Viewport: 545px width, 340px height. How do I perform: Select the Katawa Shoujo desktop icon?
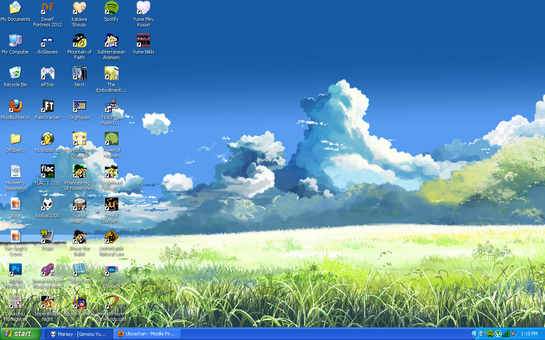[80, 8]
